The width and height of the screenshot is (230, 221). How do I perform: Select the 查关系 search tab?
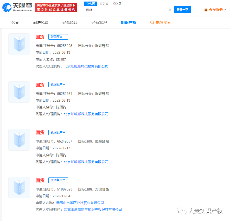117,4
